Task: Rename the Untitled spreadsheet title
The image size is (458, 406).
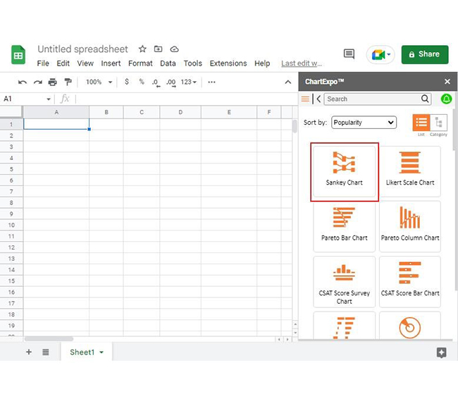Action: point(82,49)
